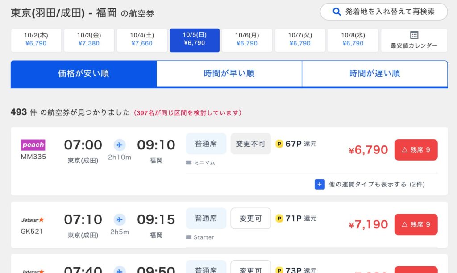Click departure time 07:10

[x=83, y=219]
